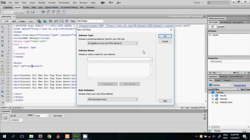Select Current mode in CSS Styles panel

click(x=221, y=27)
